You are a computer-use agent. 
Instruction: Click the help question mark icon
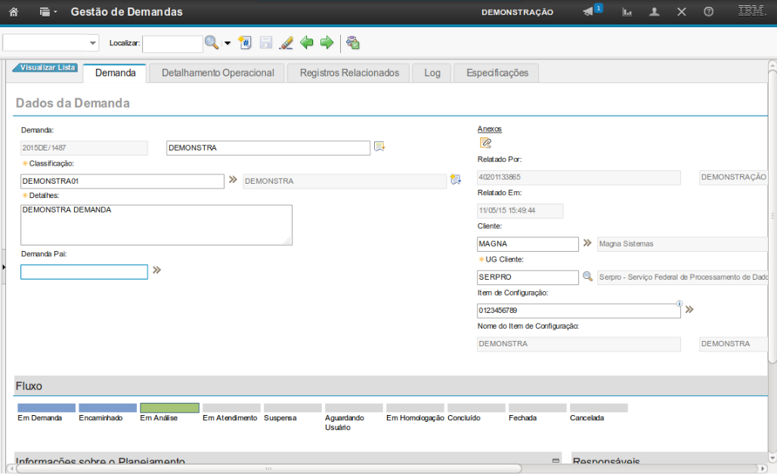[708, 12]
